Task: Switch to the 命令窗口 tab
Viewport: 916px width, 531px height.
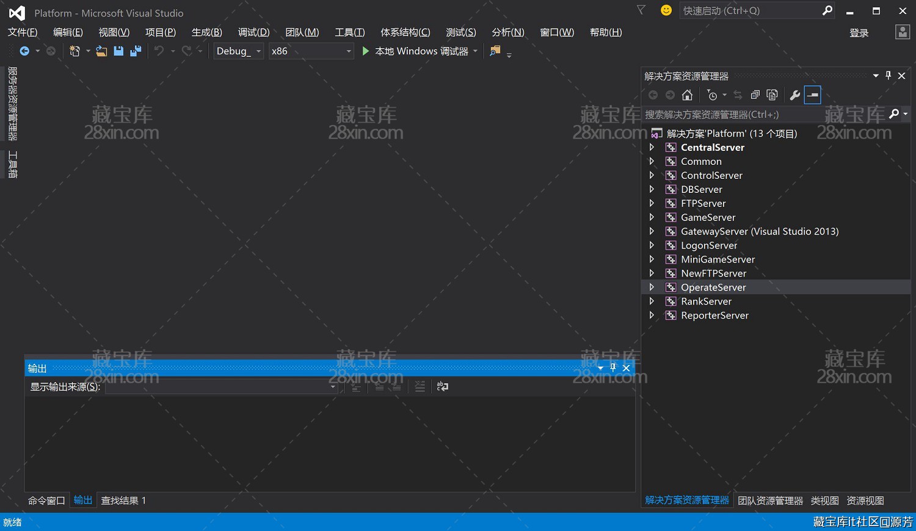Action: [46, 500]
